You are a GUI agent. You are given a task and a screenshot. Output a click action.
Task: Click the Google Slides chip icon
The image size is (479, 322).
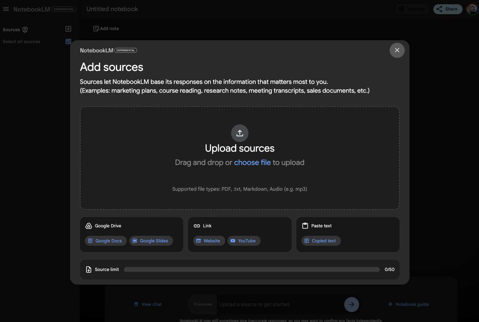click(135, 241)
